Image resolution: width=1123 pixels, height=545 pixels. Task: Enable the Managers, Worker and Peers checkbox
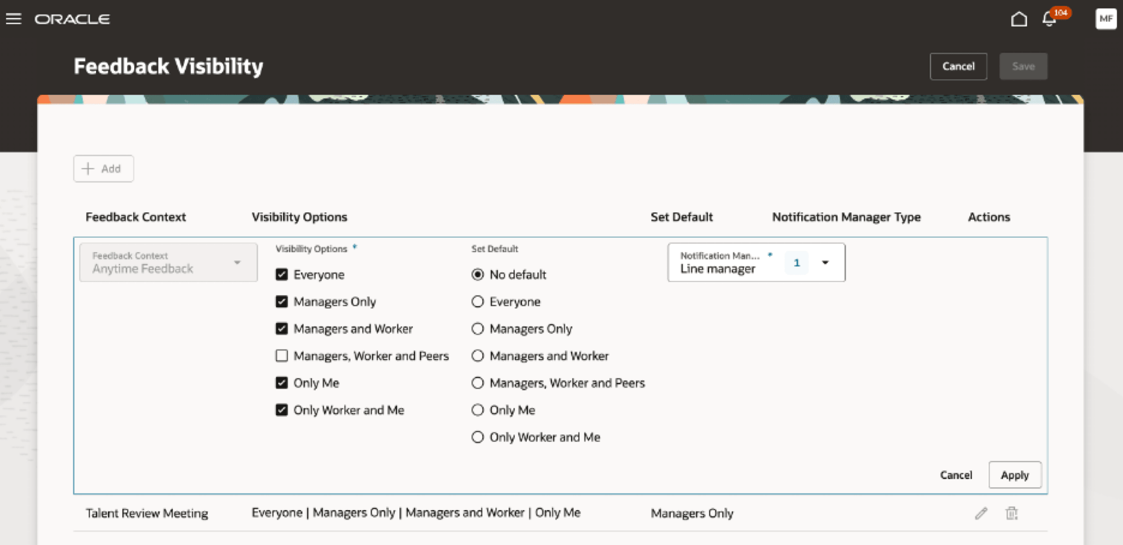282,355
